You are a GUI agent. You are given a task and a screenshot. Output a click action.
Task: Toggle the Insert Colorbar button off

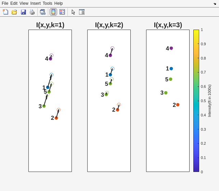[x=53, y=12]
